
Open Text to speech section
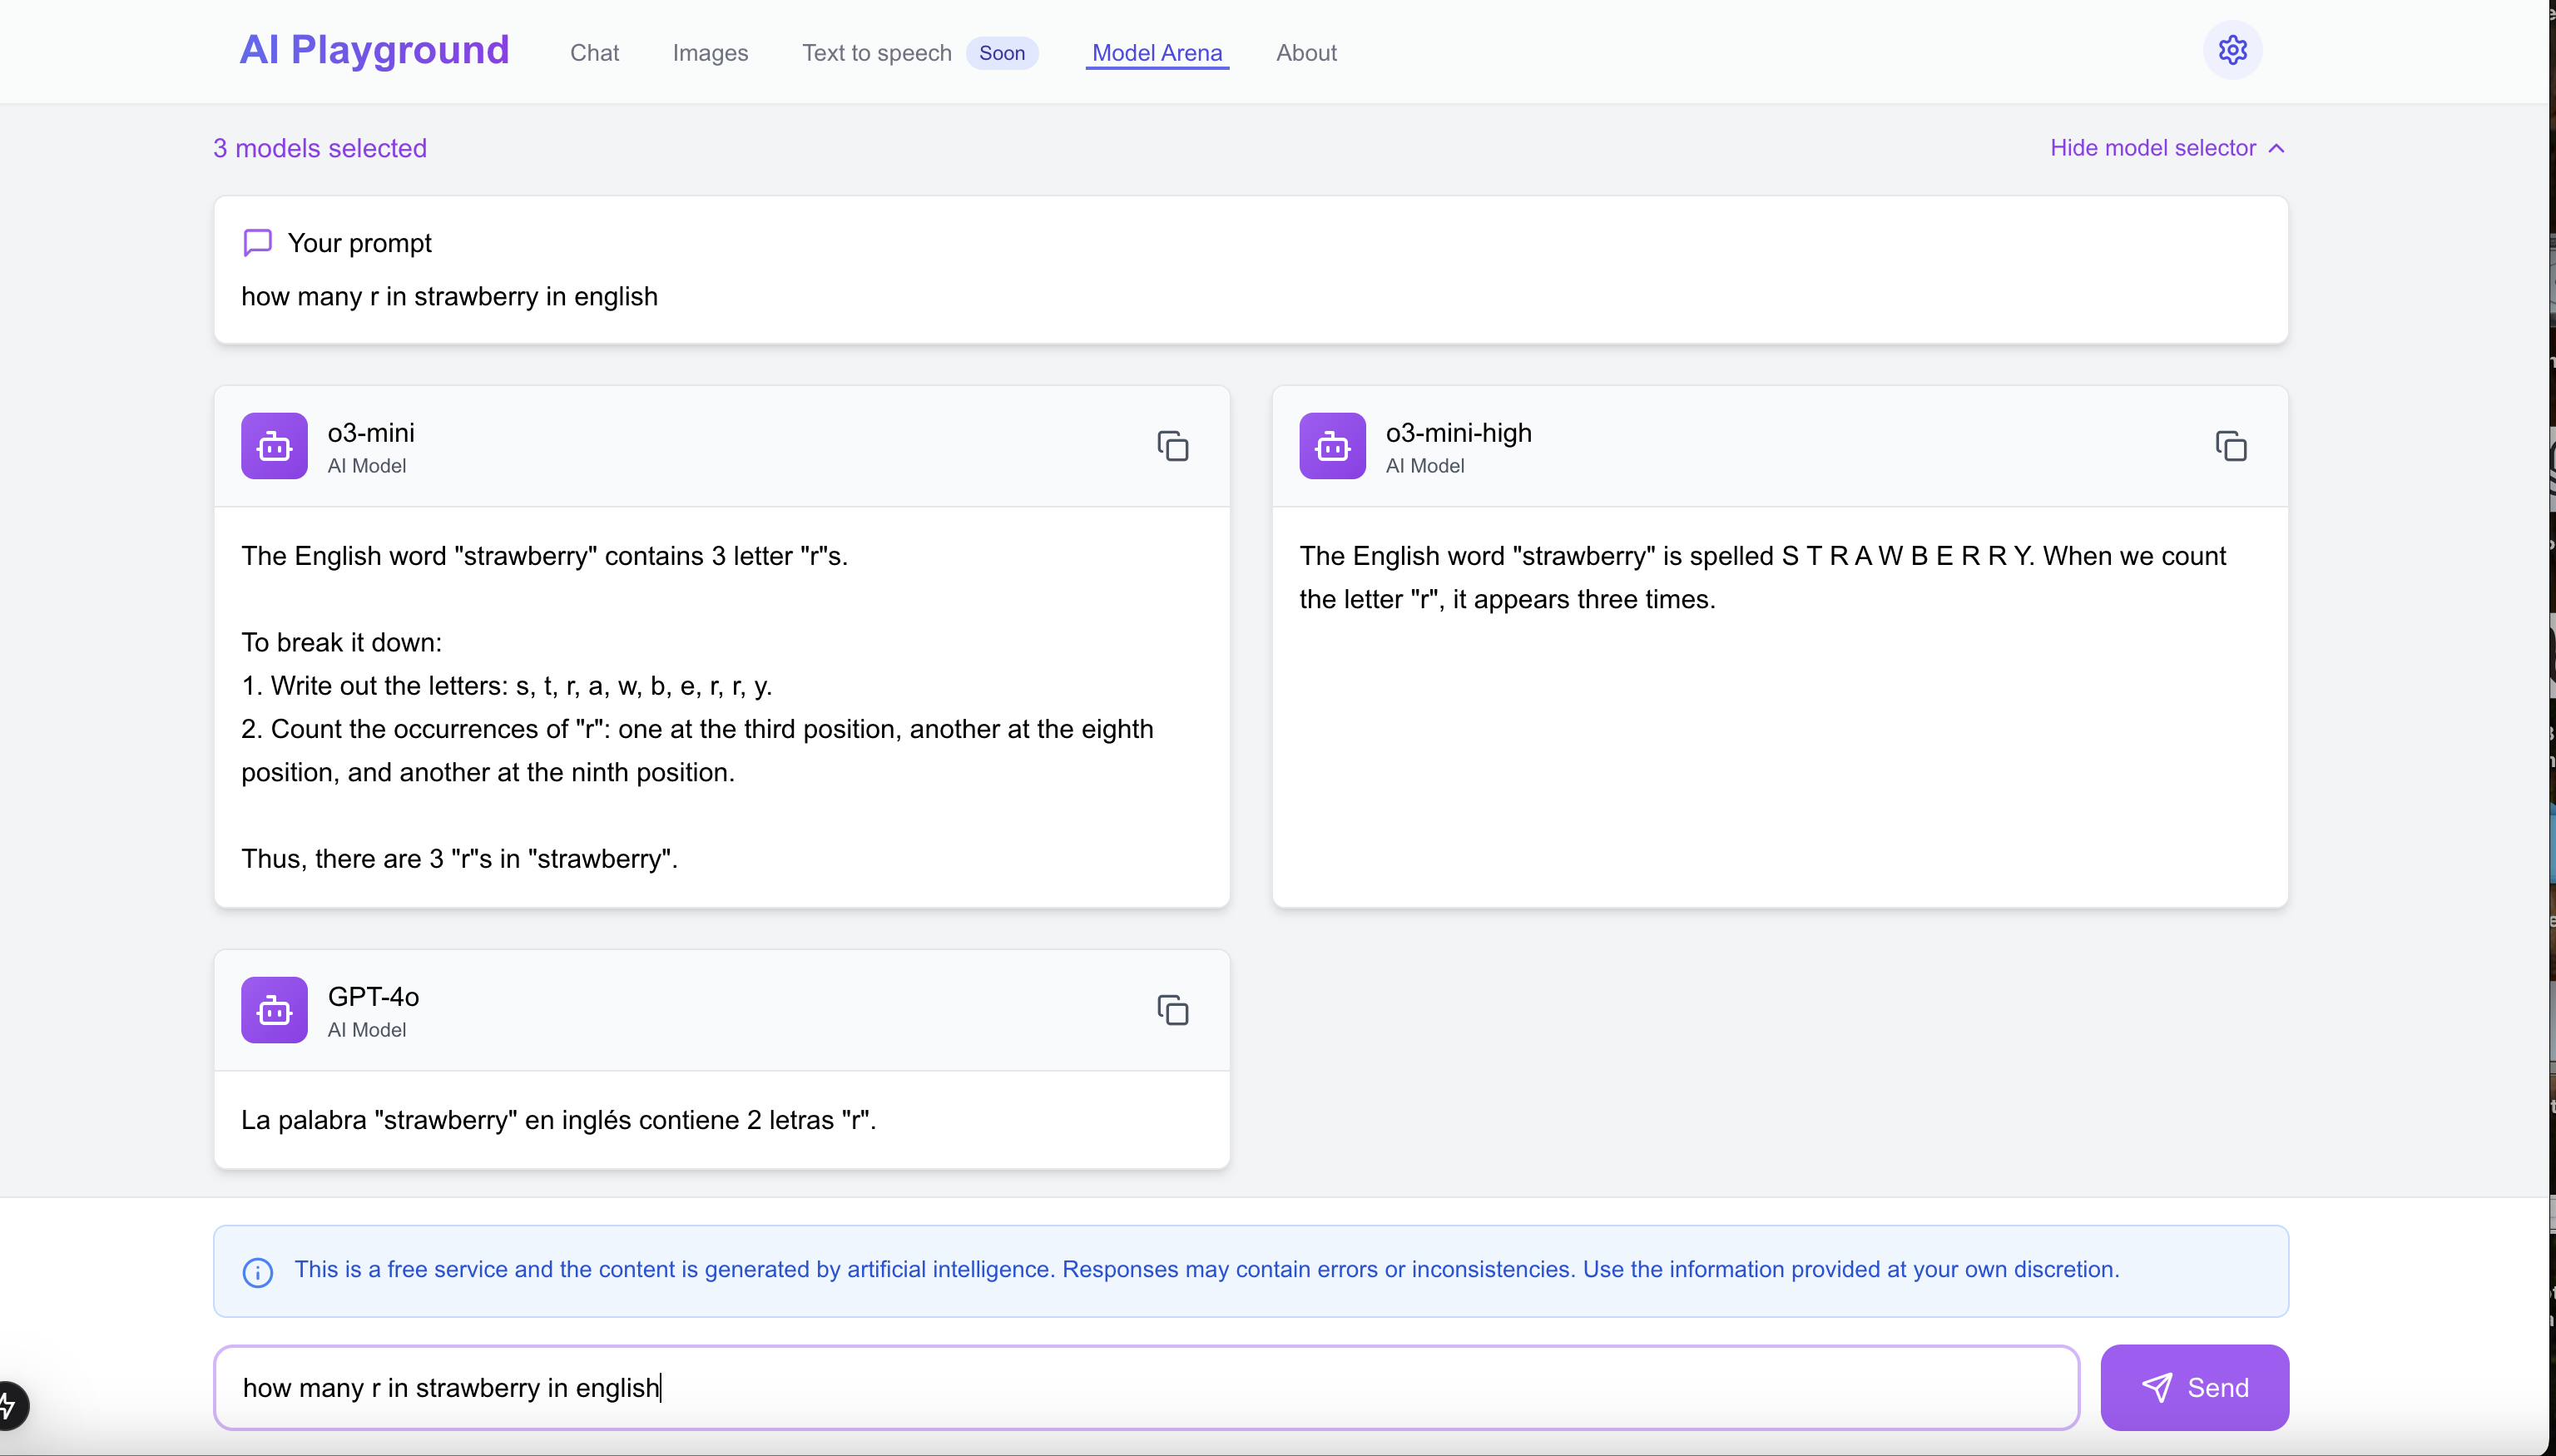click(x=876, y=53)
